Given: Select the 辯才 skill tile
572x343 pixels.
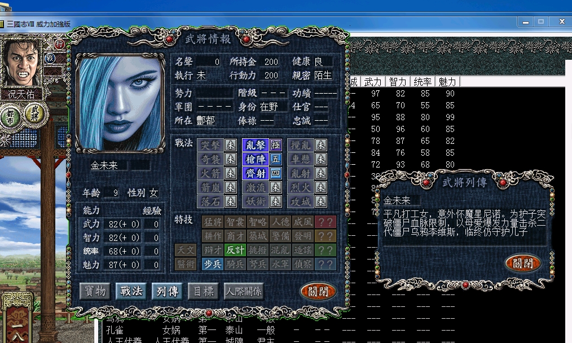Looking at the screenshot, I should point(213,250).
